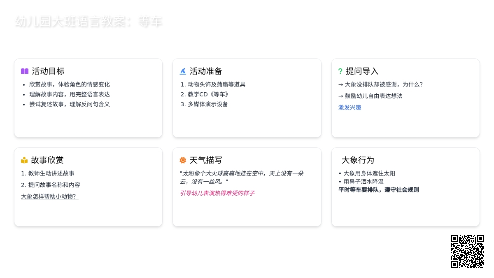This screenshot has width=494, height=278.
Task: Click the yellow podium icon beside 故事欣赏
Action: click(24, 160)
